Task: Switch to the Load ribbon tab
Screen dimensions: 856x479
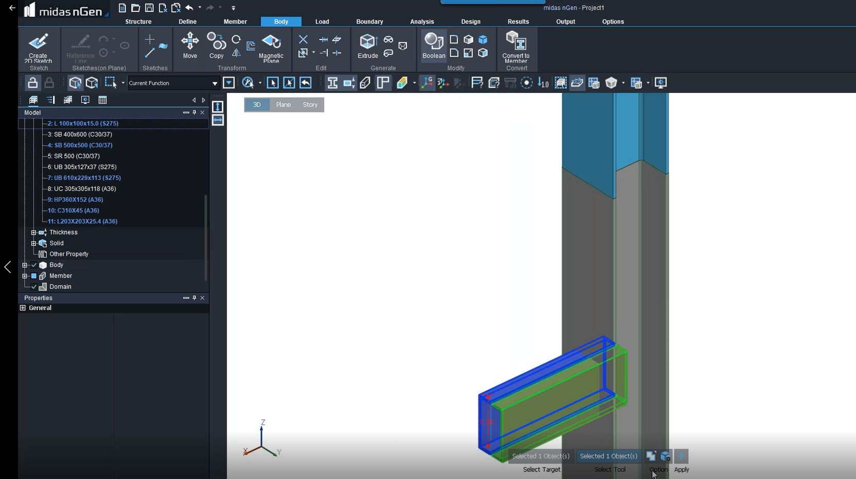Action: click(322, 22)
